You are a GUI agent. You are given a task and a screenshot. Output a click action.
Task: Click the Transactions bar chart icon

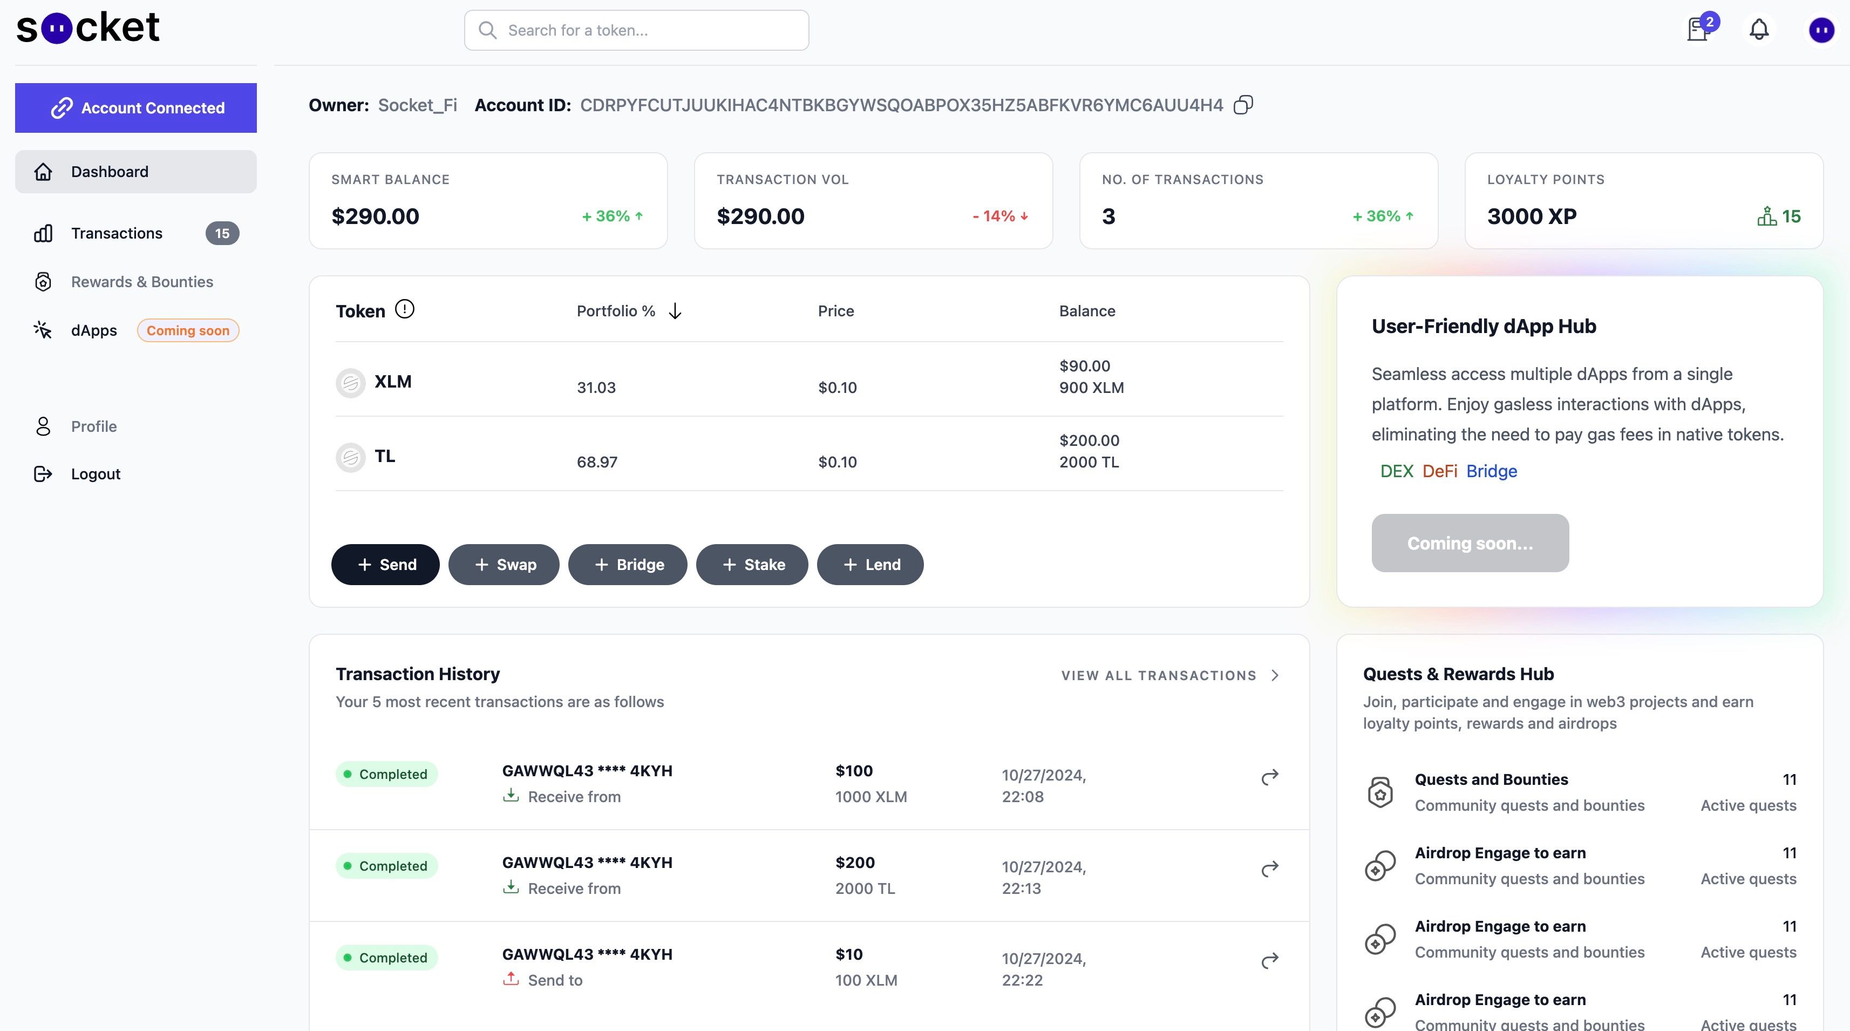(43, 234)
